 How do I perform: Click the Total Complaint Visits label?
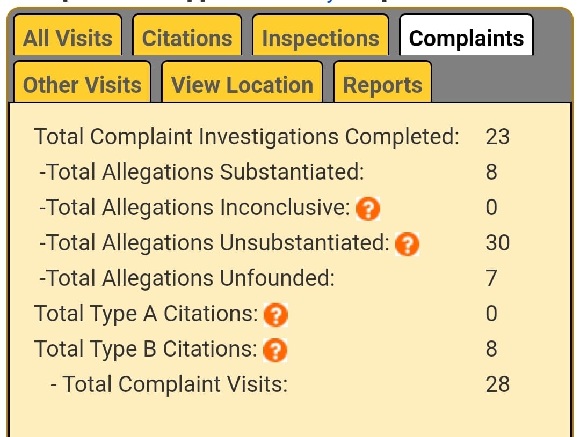coord(169,384)
